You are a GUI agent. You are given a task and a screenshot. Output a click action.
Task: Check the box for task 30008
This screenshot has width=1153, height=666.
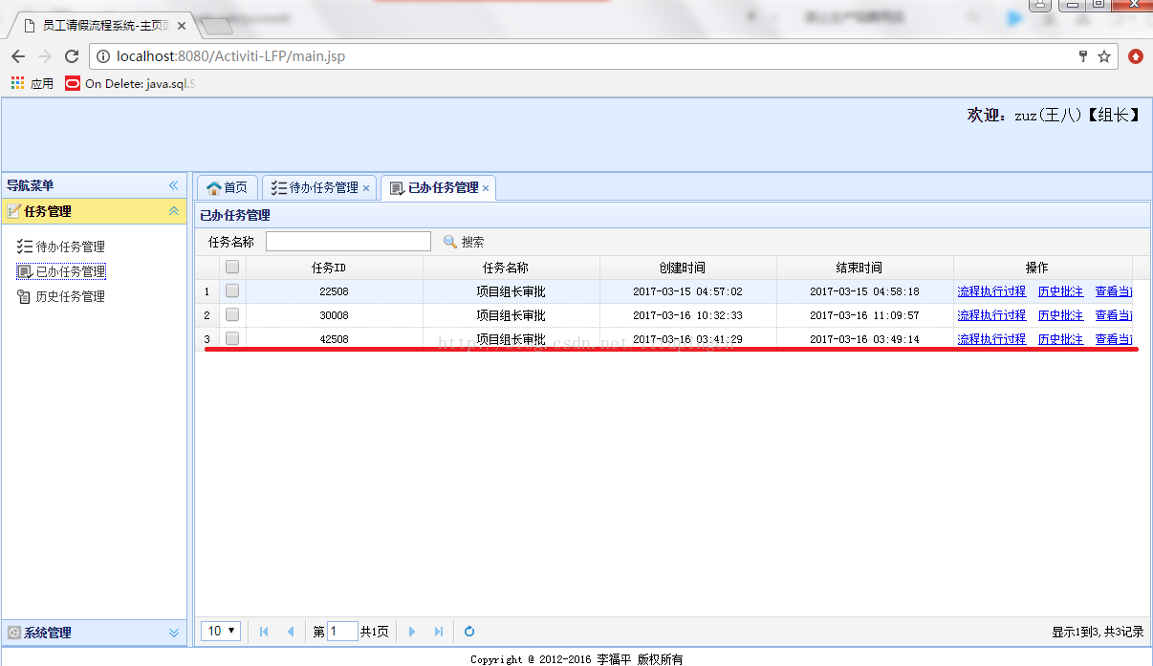pos(232,315)
